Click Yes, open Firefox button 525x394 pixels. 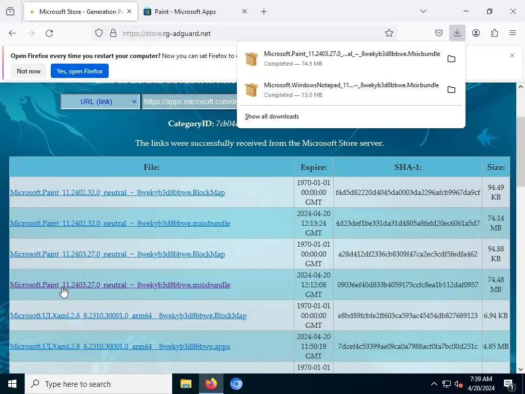(x=79, y=71)
